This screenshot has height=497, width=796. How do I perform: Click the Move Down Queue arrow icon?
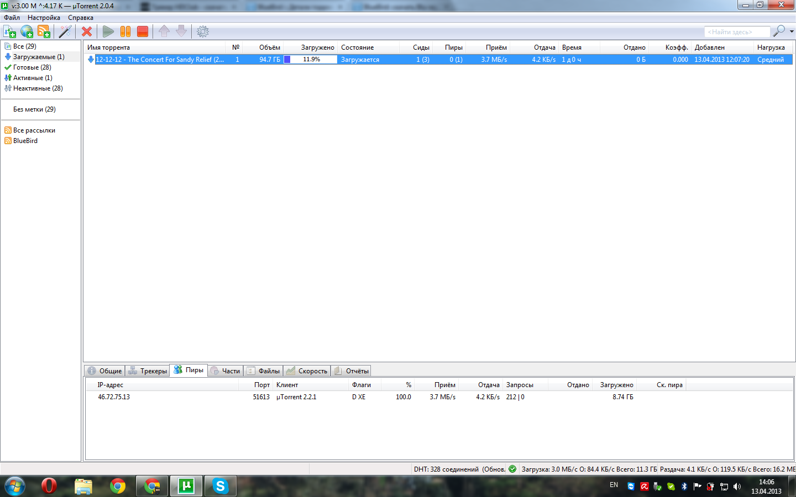pos(181,31)
